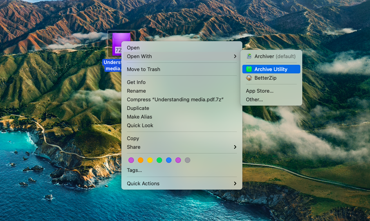Click the green Archive Utility icon

tap(249, 69)
